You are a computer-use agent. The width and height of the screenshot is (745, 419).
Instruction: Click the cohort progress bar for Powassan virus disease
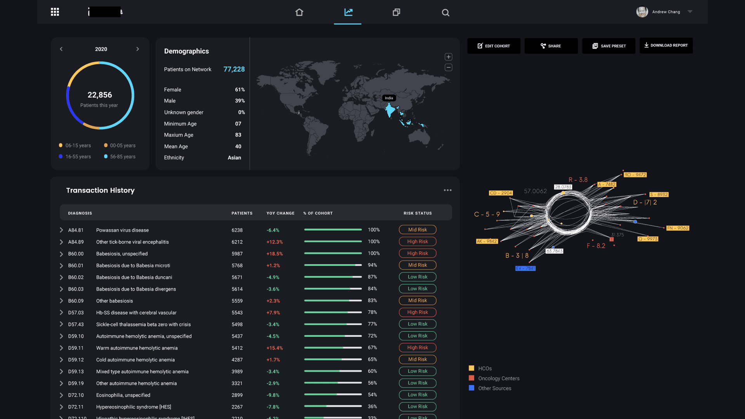(x=333, y=229)
